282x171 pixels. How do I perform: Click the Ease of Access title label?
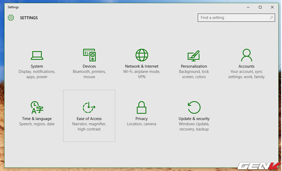click(x=89, y=119)
